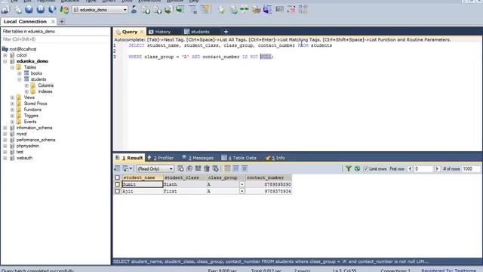Open the 2 Profiler tab
The width and height of the screenshot is (483, 272).
click(161, 158)
